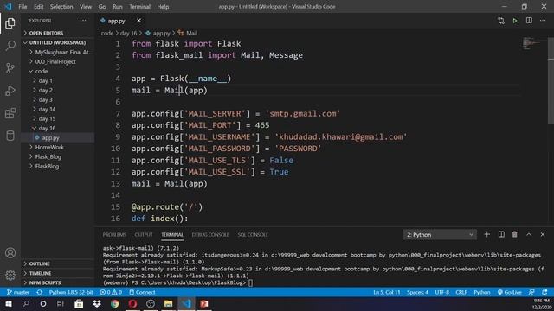Open the Run and Debug view

pyautogui.click(x=10, y=91)
